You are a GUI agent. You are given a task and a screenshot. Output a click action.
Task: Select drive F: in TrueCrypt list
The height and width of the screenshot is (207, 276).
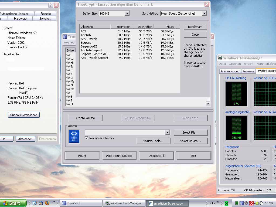pos(70,55)
